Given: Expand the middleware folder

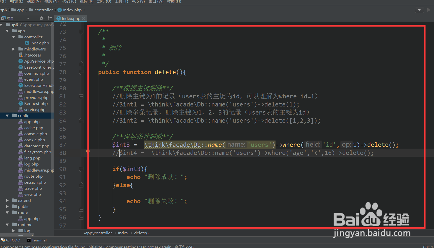Looking at the screenshot, I should [14, 49].
